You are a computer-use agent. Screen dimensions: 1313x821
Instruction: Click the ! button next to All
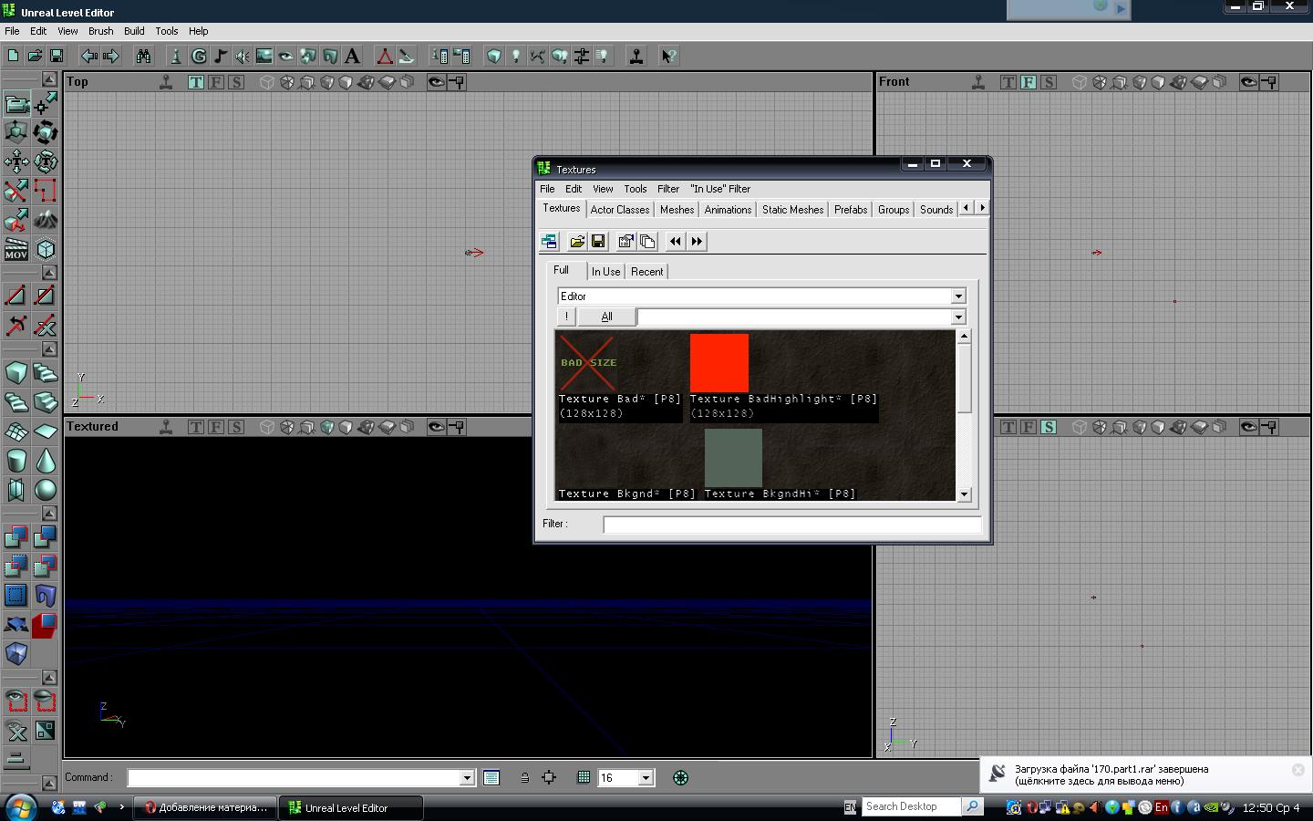coord(566,317)
